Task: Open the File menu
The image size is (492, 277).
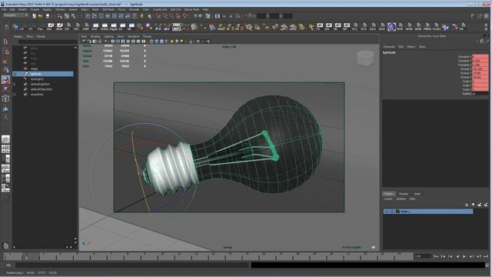Action: pyautogui.click(x=4, y=10)
